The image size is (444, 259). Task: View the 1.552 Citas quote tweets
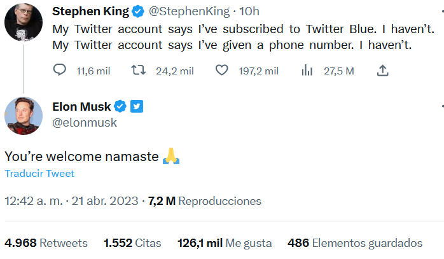click(132, 242)
